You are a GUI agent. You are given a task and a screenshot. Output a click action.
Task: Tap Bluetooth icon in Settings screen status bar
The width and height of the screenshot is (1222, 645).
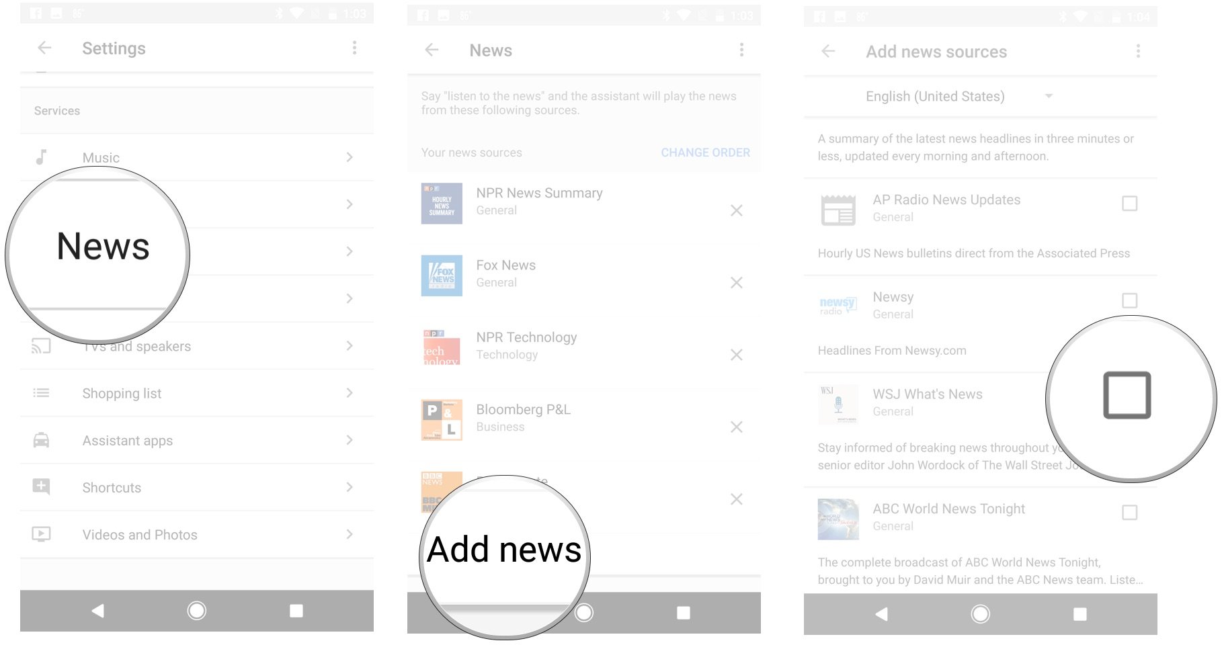[279, 13]
